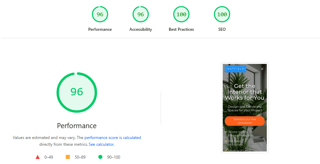Click the Best Practices 100 gauge circle
Viewport: 320px width, 164px height.
pyautogui.click(x=181, y=15)
